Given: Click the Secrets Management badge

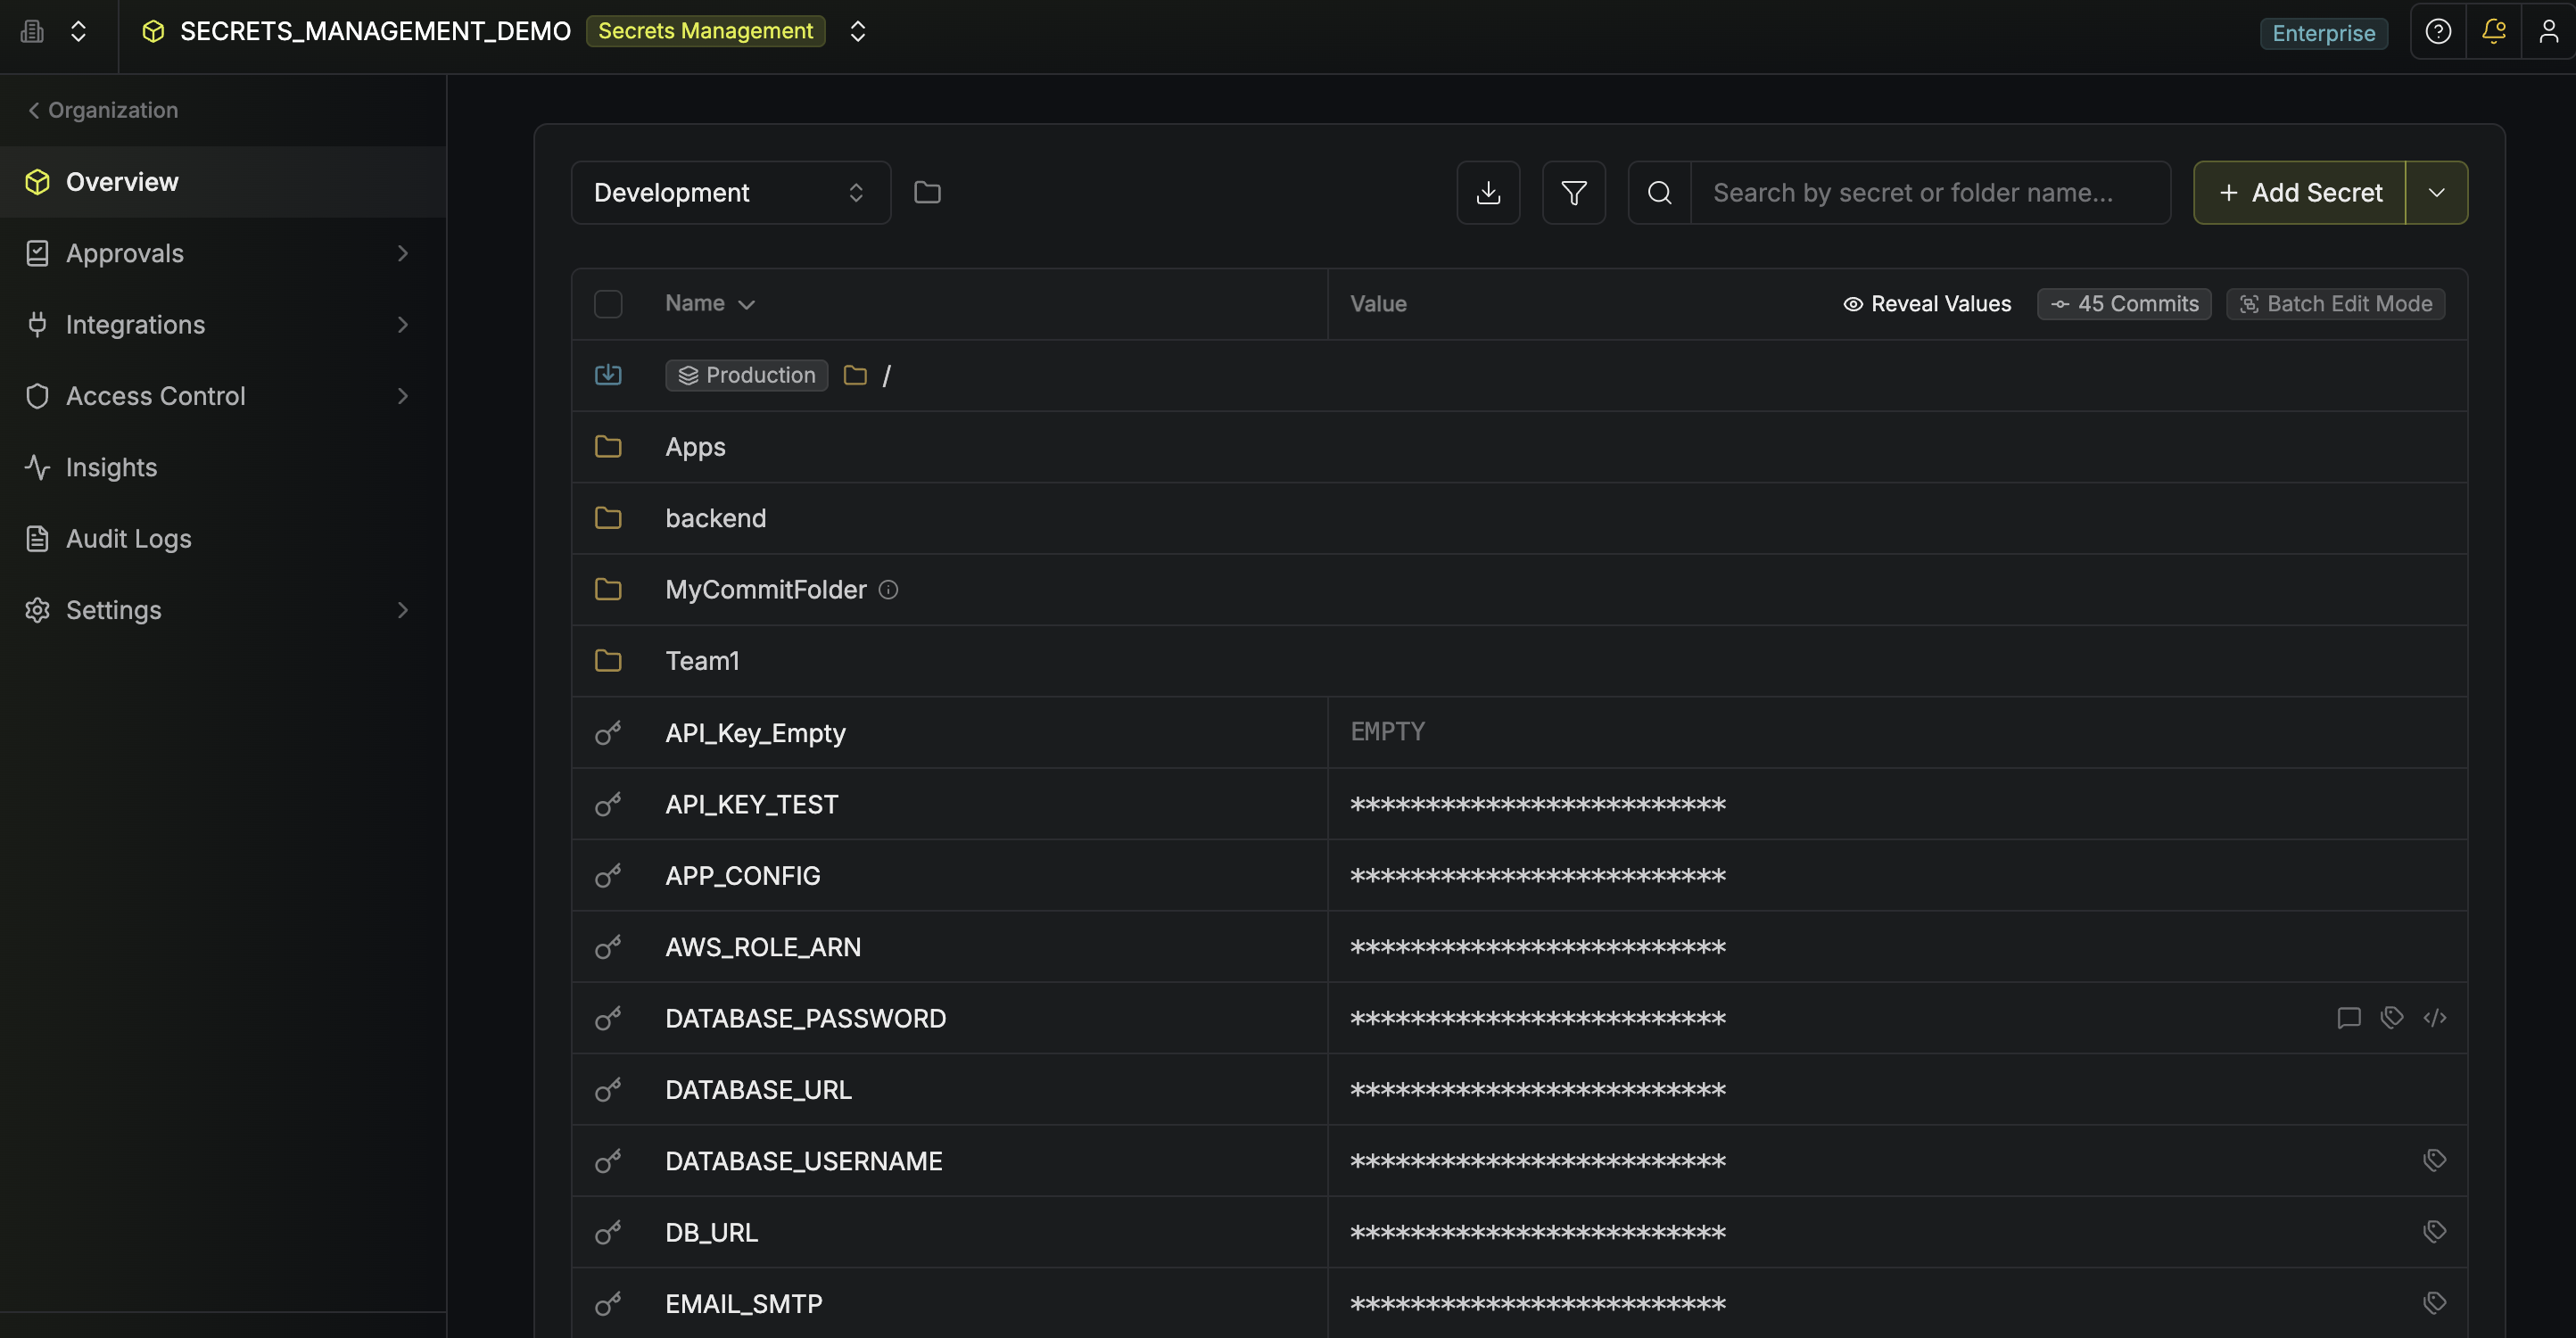Looking at the screenshot, I should click(x=705, y=31).
